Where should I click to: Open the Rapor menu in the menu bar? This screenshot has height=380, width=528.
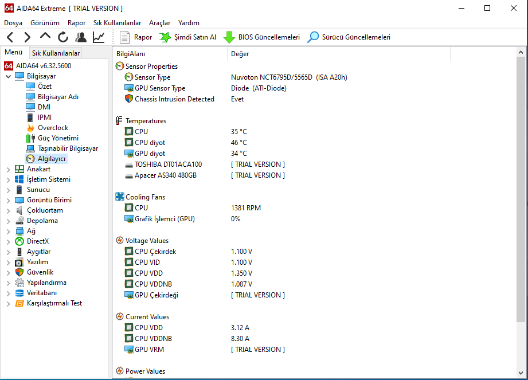click(76, 23)
